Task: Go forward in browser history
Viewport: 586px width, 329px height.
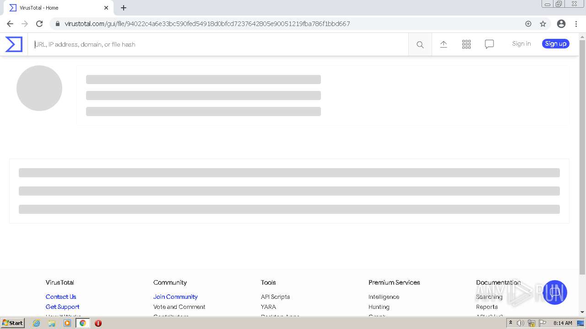Action: 25,24
